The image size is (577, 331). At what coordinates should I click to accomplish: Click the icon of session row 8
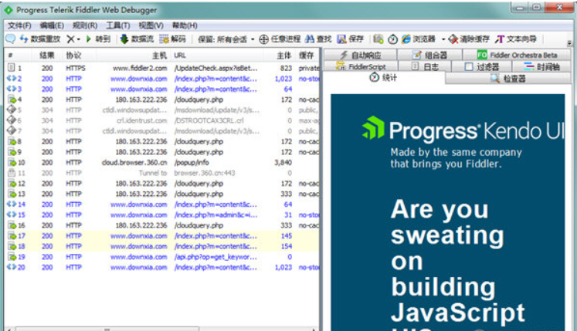[x=12, y=141]
